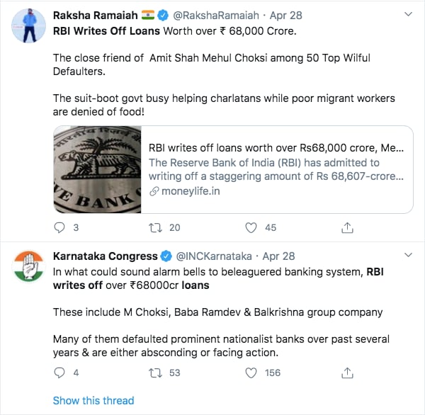The height and width of the screenshot is (415, 425).
Task: Reply to Raksha Ramaiah's tweet
Action: coord(59,228)
